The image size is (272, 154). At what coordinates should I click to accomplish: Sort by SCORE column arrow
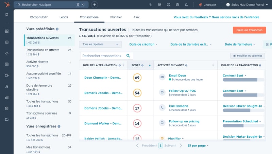(150, 65)
